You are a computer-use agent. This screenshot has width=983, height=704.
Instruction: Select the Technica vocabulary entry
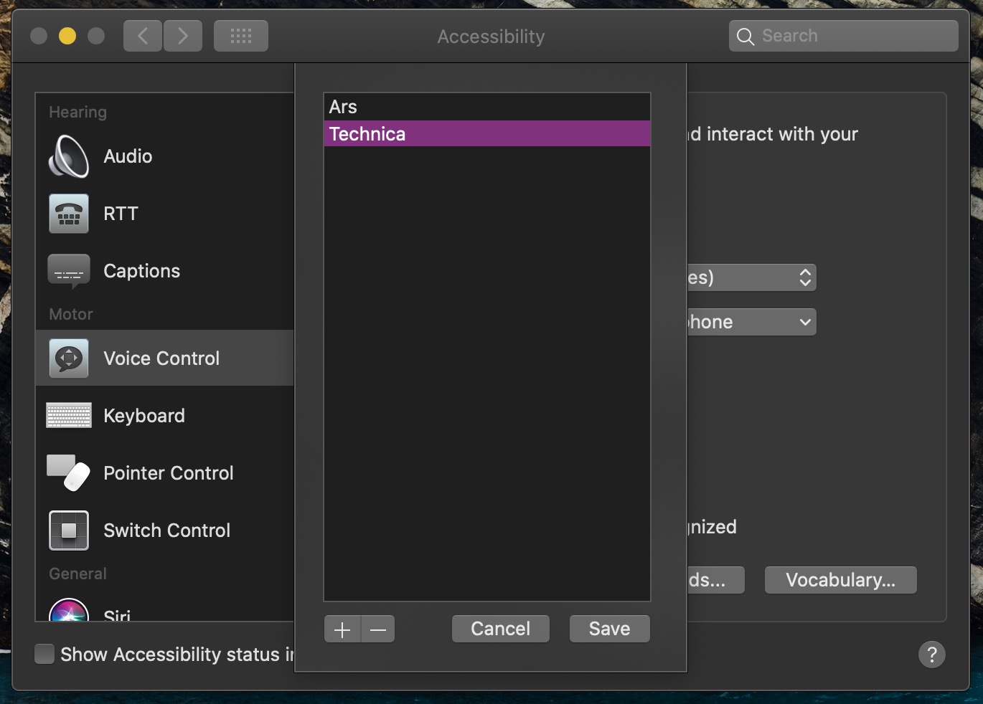(x=486, y=134)
